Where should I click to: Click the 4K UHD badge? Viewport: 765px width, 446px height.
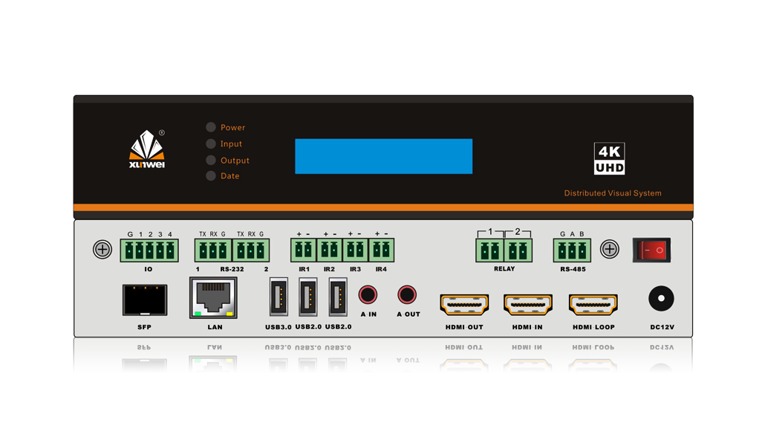[x=609, y=158]
